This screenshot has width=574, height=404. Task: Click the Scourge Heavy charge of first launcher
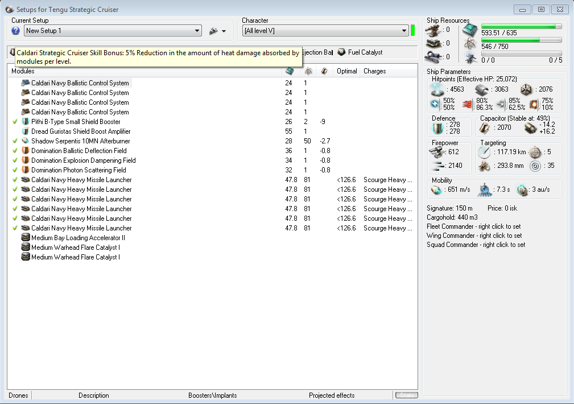(387, 180)
